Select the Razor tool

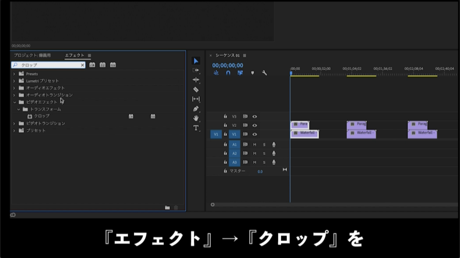pos(196,89)
